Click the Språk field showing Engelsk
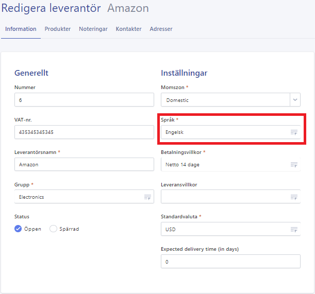Viewport: 315px width, 294px height. (224, 132)
